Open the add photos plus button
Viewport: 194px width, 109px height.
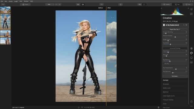pyautogui.click(x=3, y=5)
